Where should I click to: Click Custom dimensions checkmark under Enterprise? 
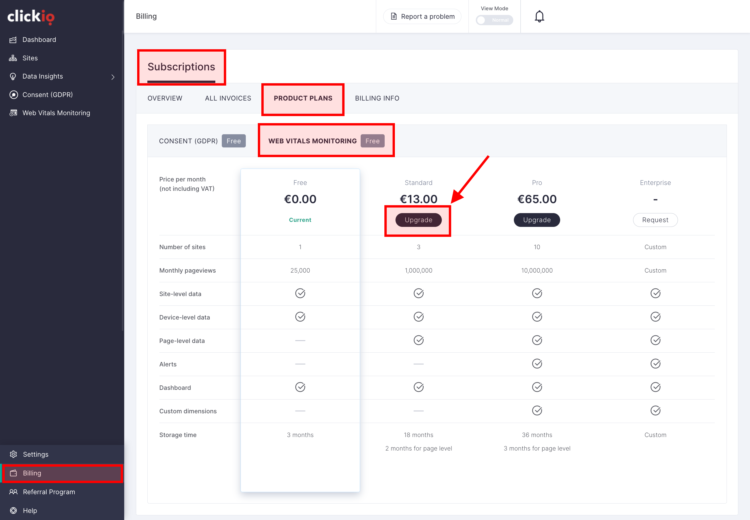pos(655,411)
